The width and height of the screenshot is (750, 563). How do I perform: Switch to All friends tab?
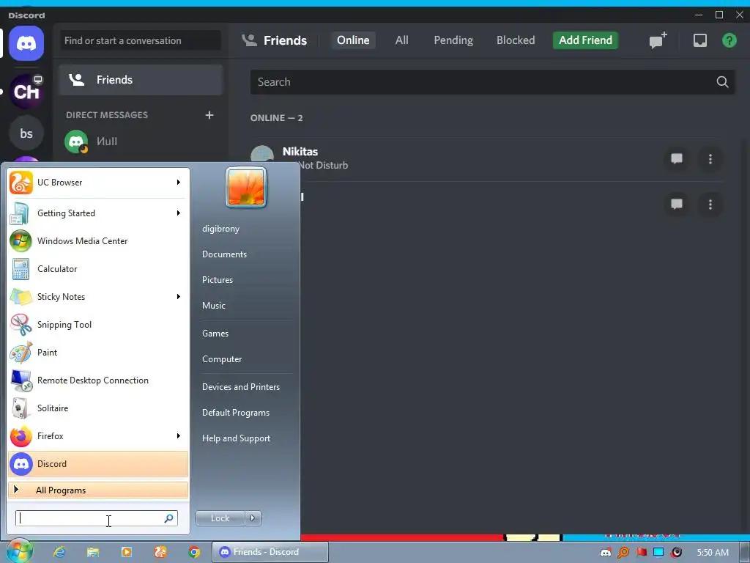click(402, 40)
